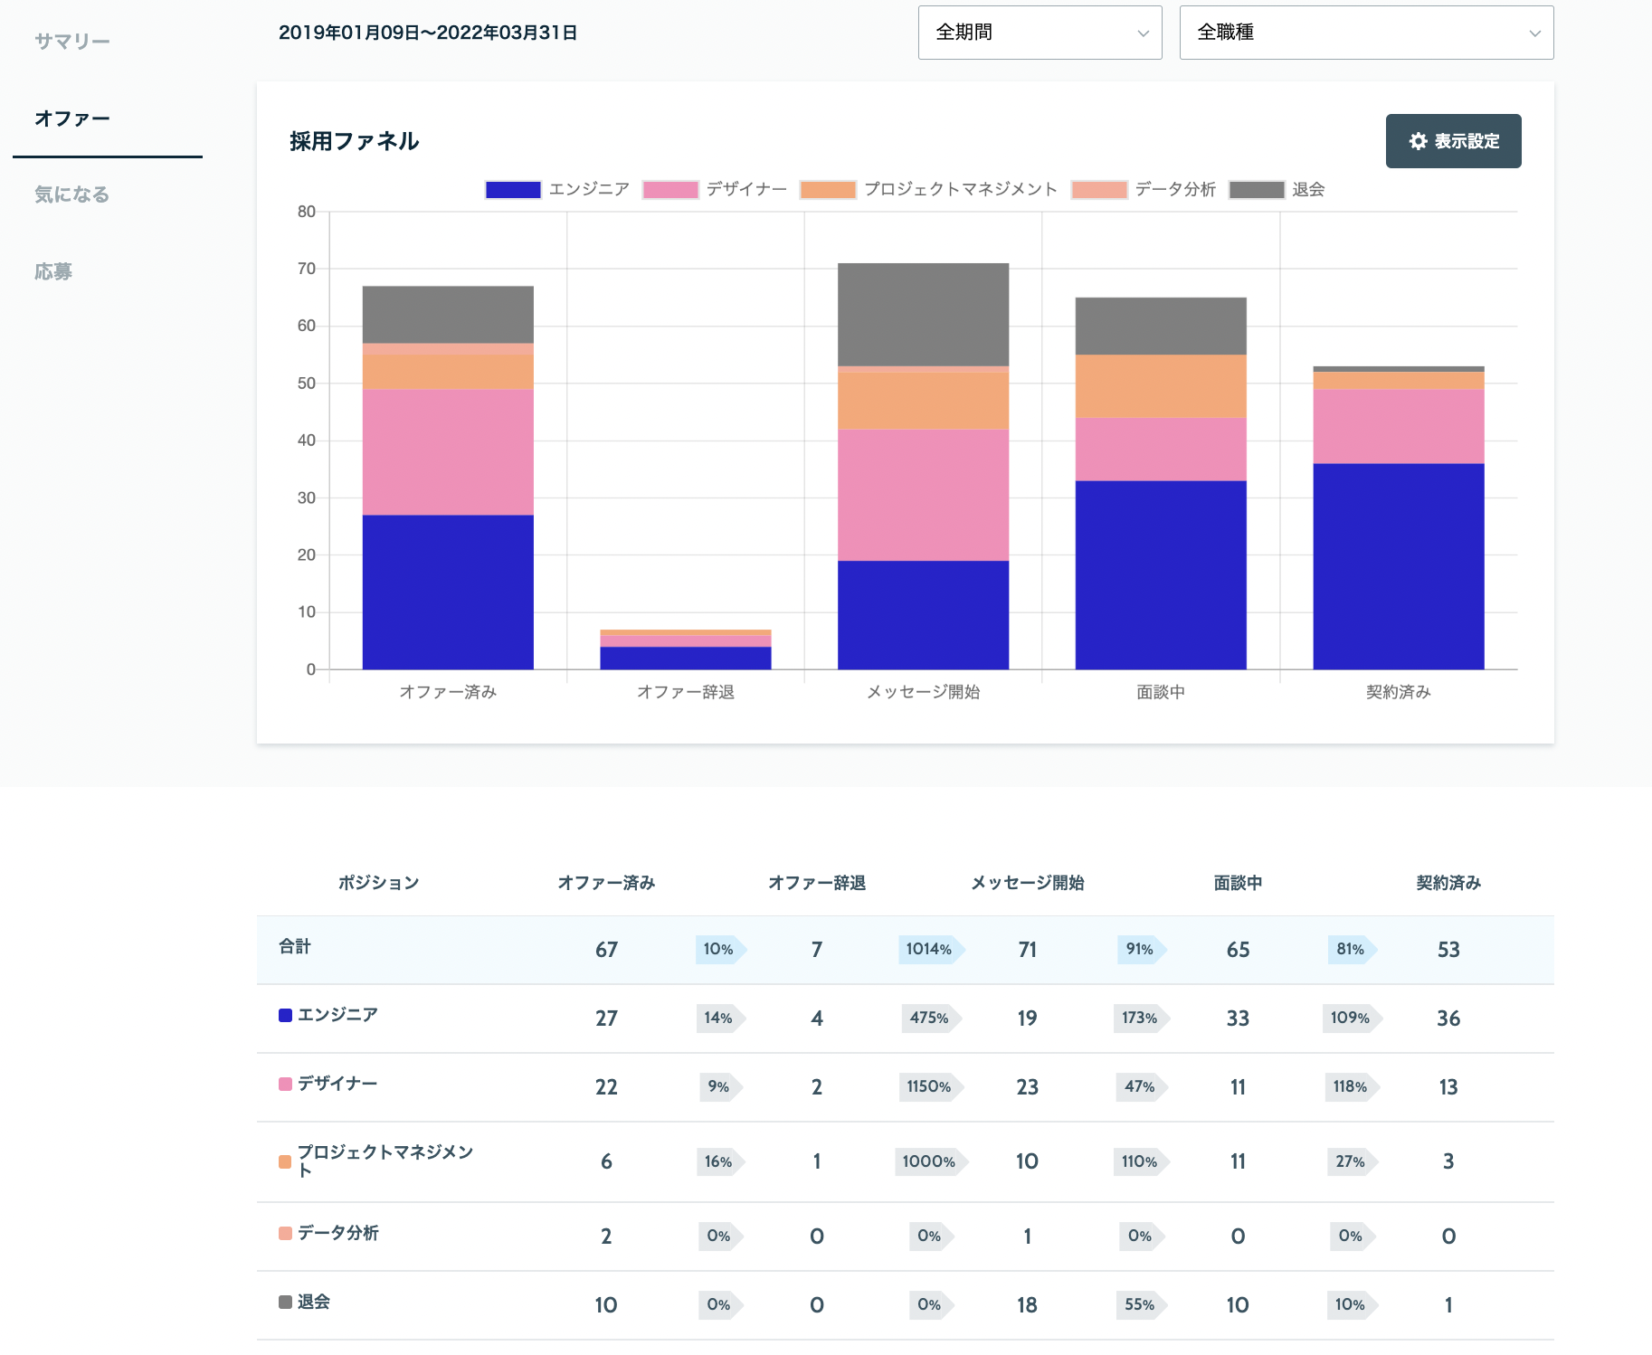Click the 81% badge in 合計 row
Image resolution: width=1652 pixels, height=1355 pixels.
[x=1353, y=949]
